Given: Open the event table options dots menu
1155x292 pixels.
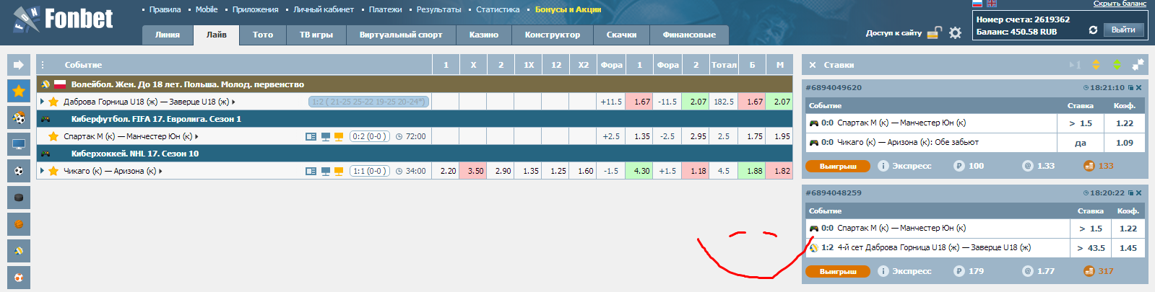Looking at the screenshot, I should (43, 65).
